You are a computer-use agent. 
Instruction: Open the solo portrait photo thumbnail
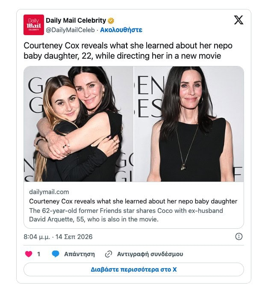click(x=189, y=124)
